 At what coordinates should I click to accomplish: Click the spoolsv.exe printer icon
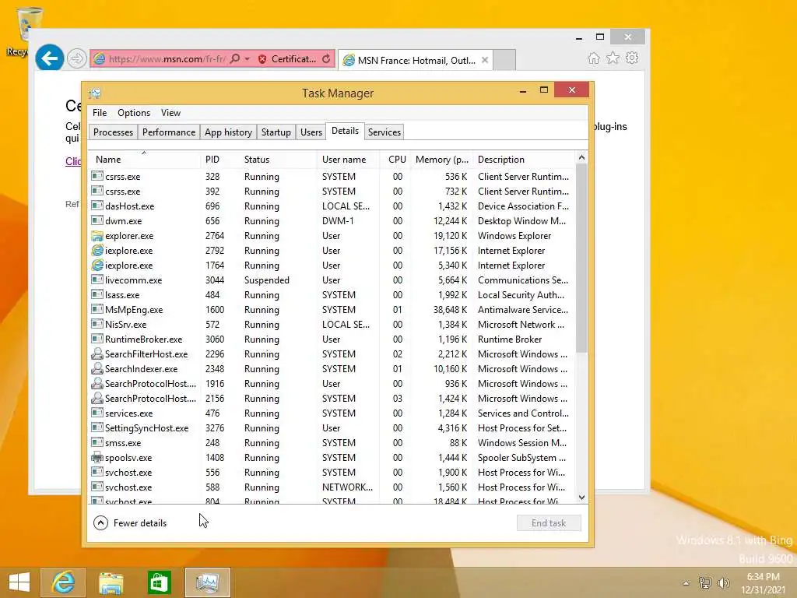(97, 457)
